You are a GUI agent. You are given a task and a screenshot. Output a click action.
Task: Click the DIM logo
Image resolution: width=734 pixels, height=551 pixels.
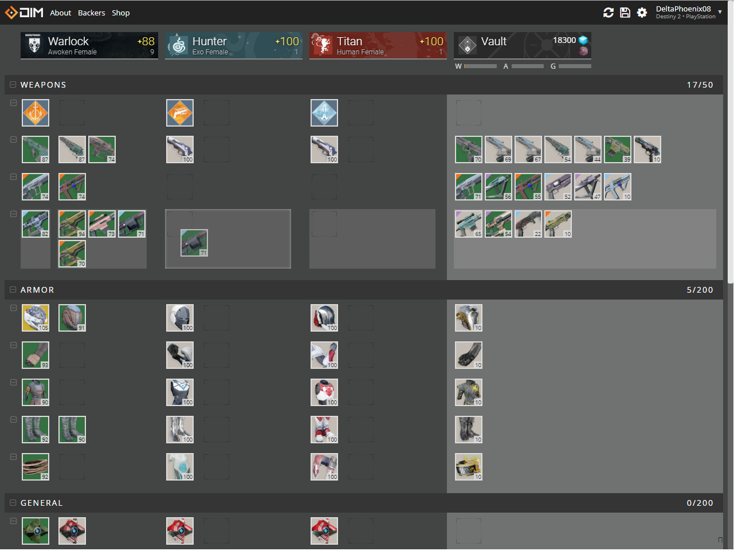click(24, 13)
